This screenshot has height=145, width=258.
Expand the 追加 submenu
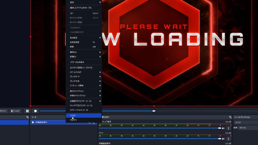pos(84,2)
